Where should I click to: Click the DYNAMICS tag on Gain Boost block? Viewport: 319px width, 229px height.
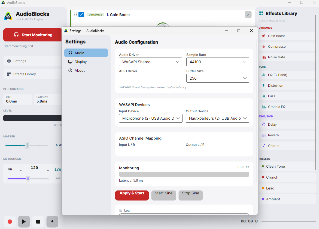(95, 15)
